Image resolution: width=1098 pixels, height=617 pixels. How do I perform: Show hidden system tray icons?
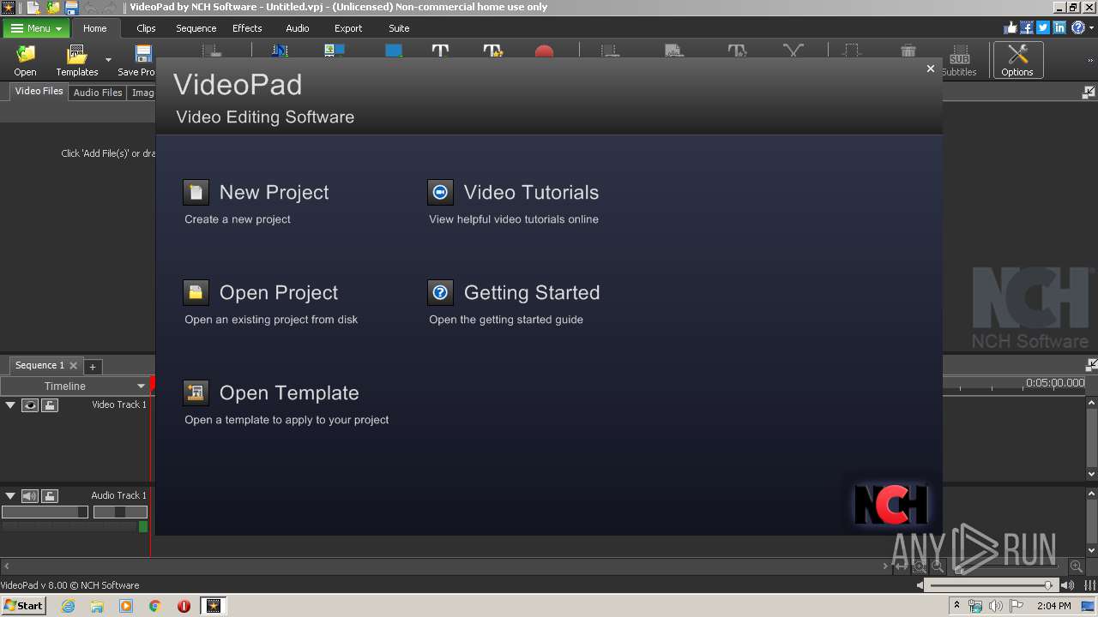957,606
